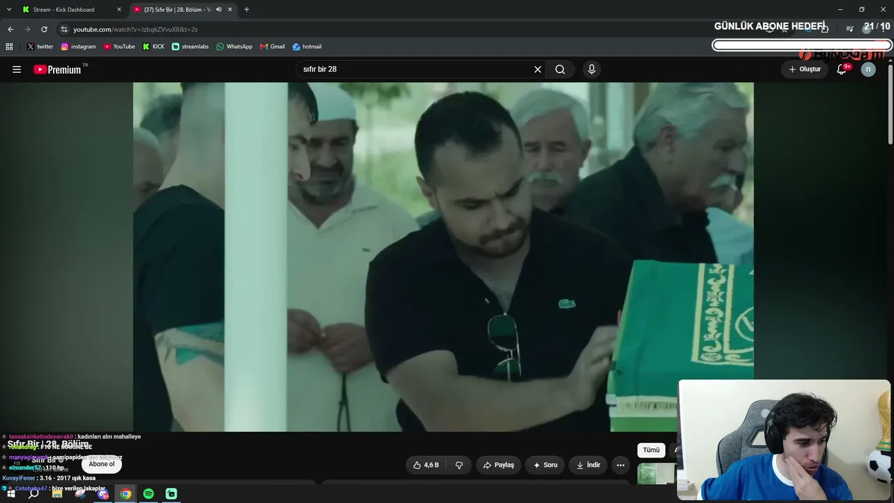This screenshot has height=503, width=894.
Task: Open File Explorer from the taskbar
Action: coord(57,494)
